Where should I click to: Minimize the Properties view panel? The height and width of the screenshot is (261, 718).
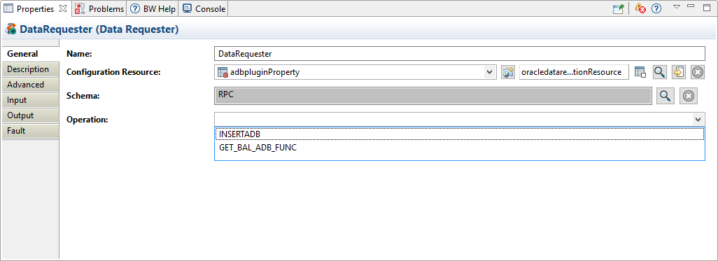coord(691,6)
